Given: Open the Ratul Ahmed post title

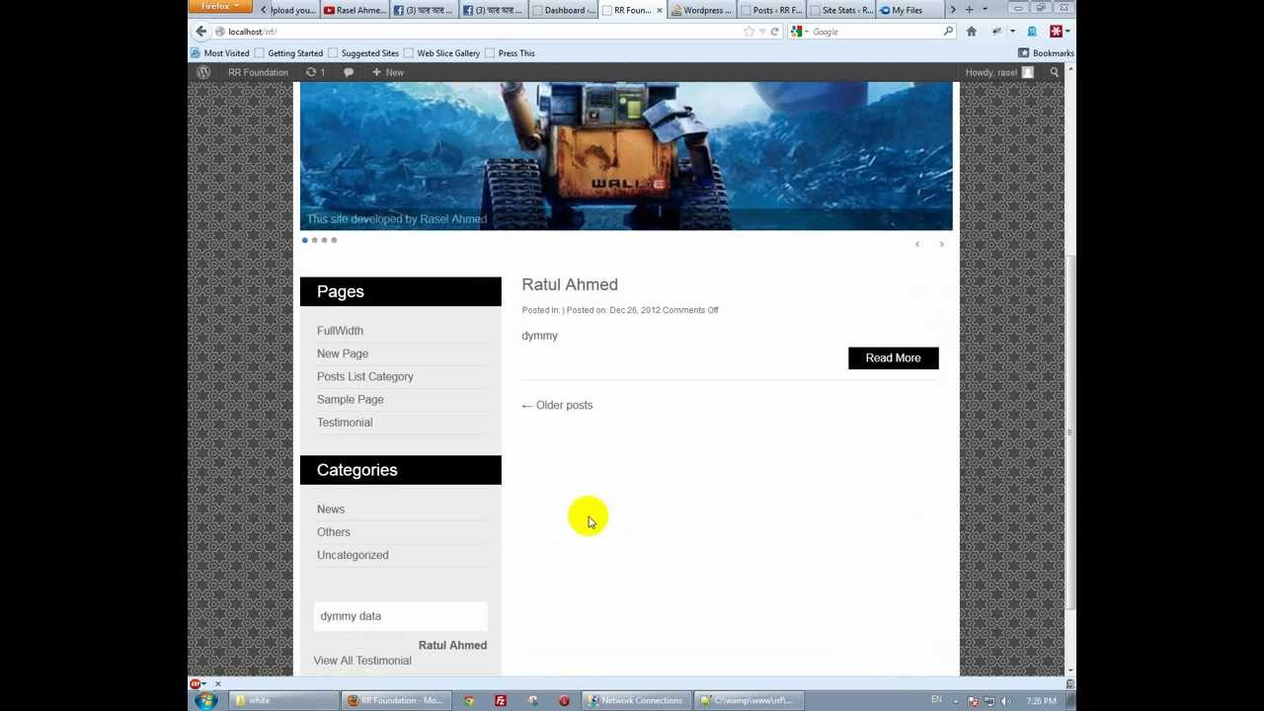Looking at the screenshot, I should tap(570, 284).
